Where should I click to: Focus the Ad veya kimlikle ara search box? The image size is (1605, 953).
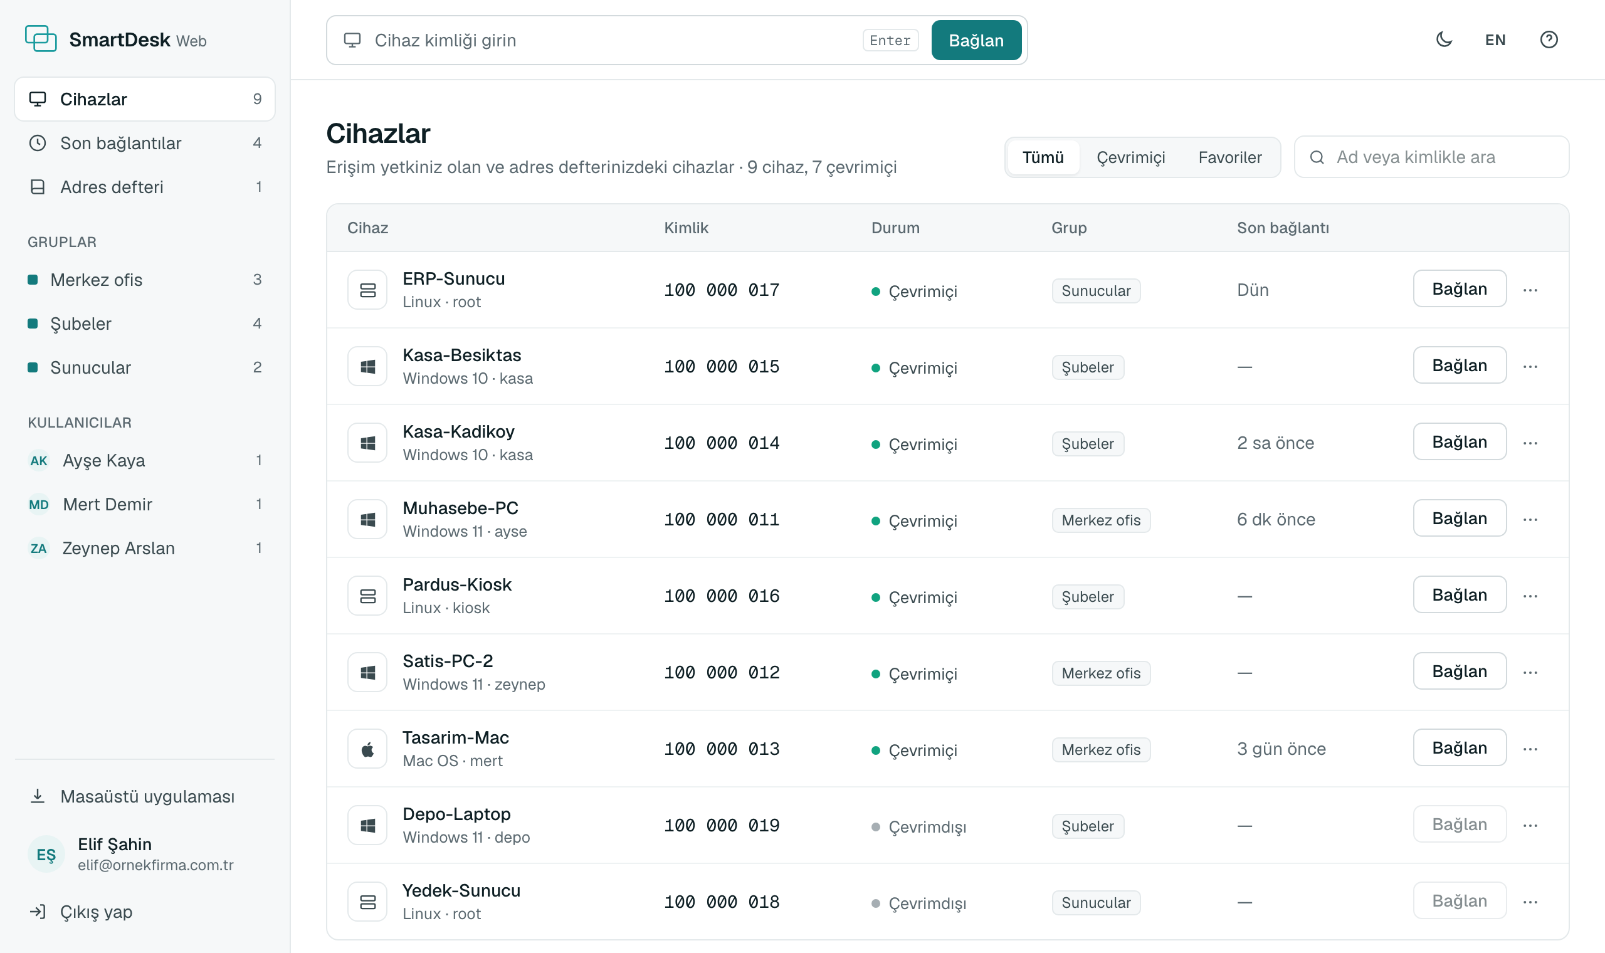[1431, 157]
